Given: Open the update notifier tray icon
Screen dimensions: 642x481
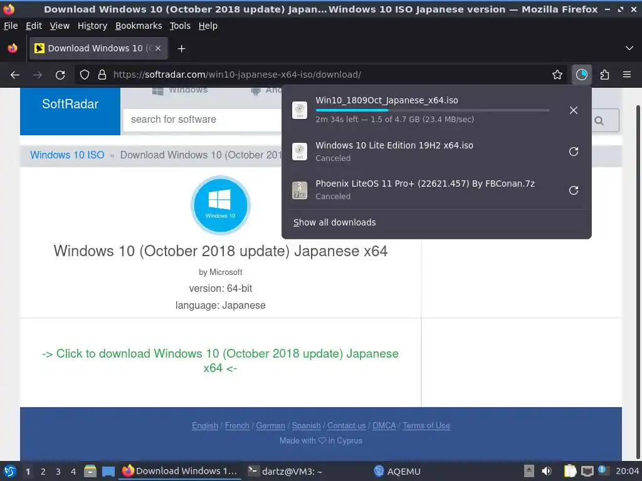Looking at the screenshot, I should (x=603, y=470).
